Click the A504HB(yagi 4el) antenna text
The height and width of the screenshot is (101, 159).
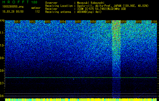click(89, 12)
